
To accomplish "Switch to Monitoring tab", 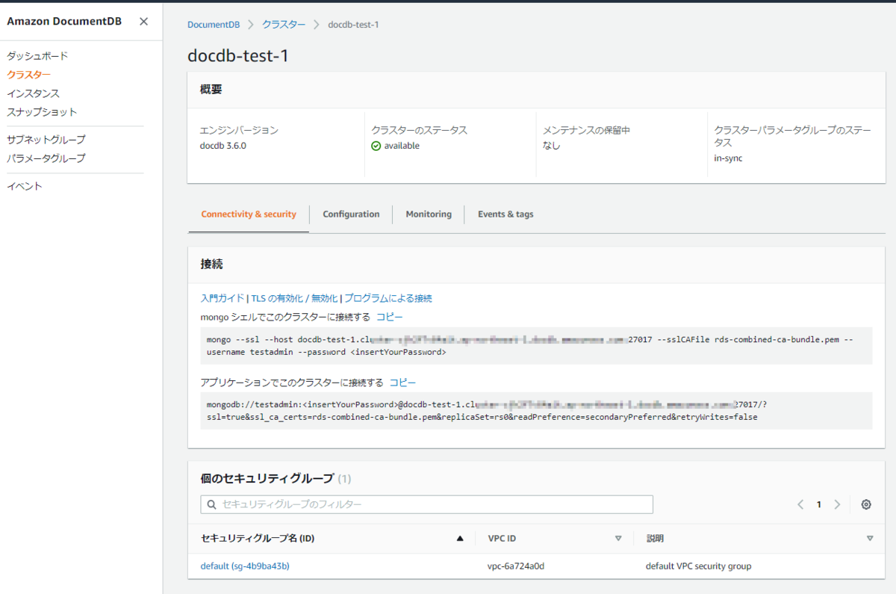I will [429, 214].
